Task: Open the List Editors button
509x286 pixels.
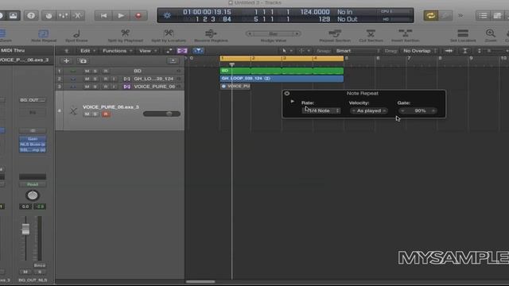Action: coord(483,16)
